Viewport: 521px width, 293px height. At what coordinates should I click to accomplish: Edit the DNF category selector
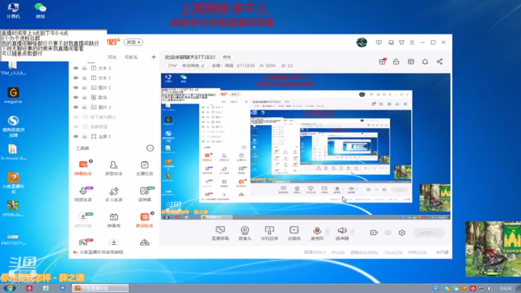coord(186,66)
